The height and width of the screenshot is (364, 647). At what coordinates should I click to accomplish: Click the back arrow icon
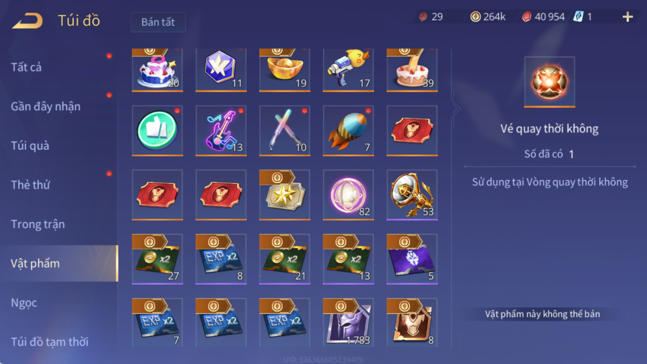point(27,20)
